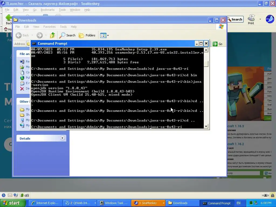Open Mail & Newsgroups component icon
276x207 pixels.
[10, 195]
